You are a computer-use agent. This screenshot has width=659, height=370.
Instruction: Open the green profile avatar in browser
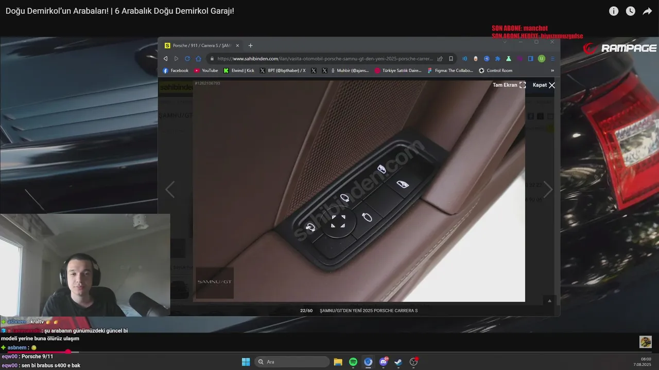[542, 59]
